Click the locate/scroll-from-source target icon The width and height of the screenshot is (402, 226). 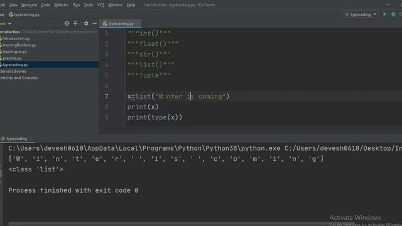click(67, 23)
